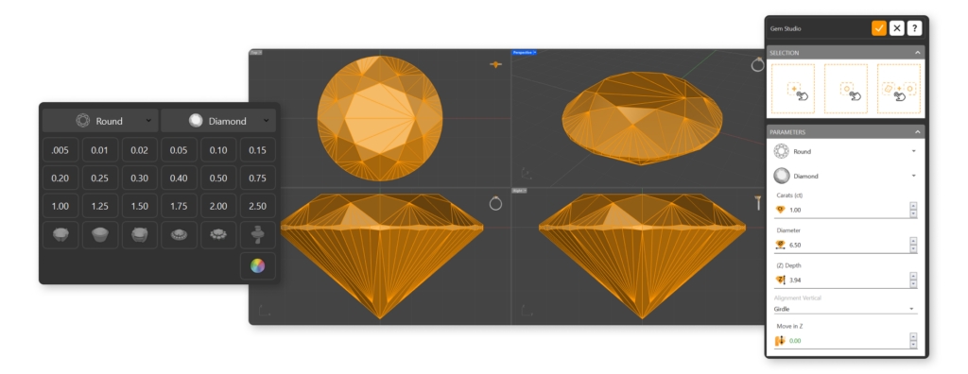Click the orange gem side-view icon in the Top viewport
Image resolution: width=968 pixels, height=374 pixels.
coord(495,64)
